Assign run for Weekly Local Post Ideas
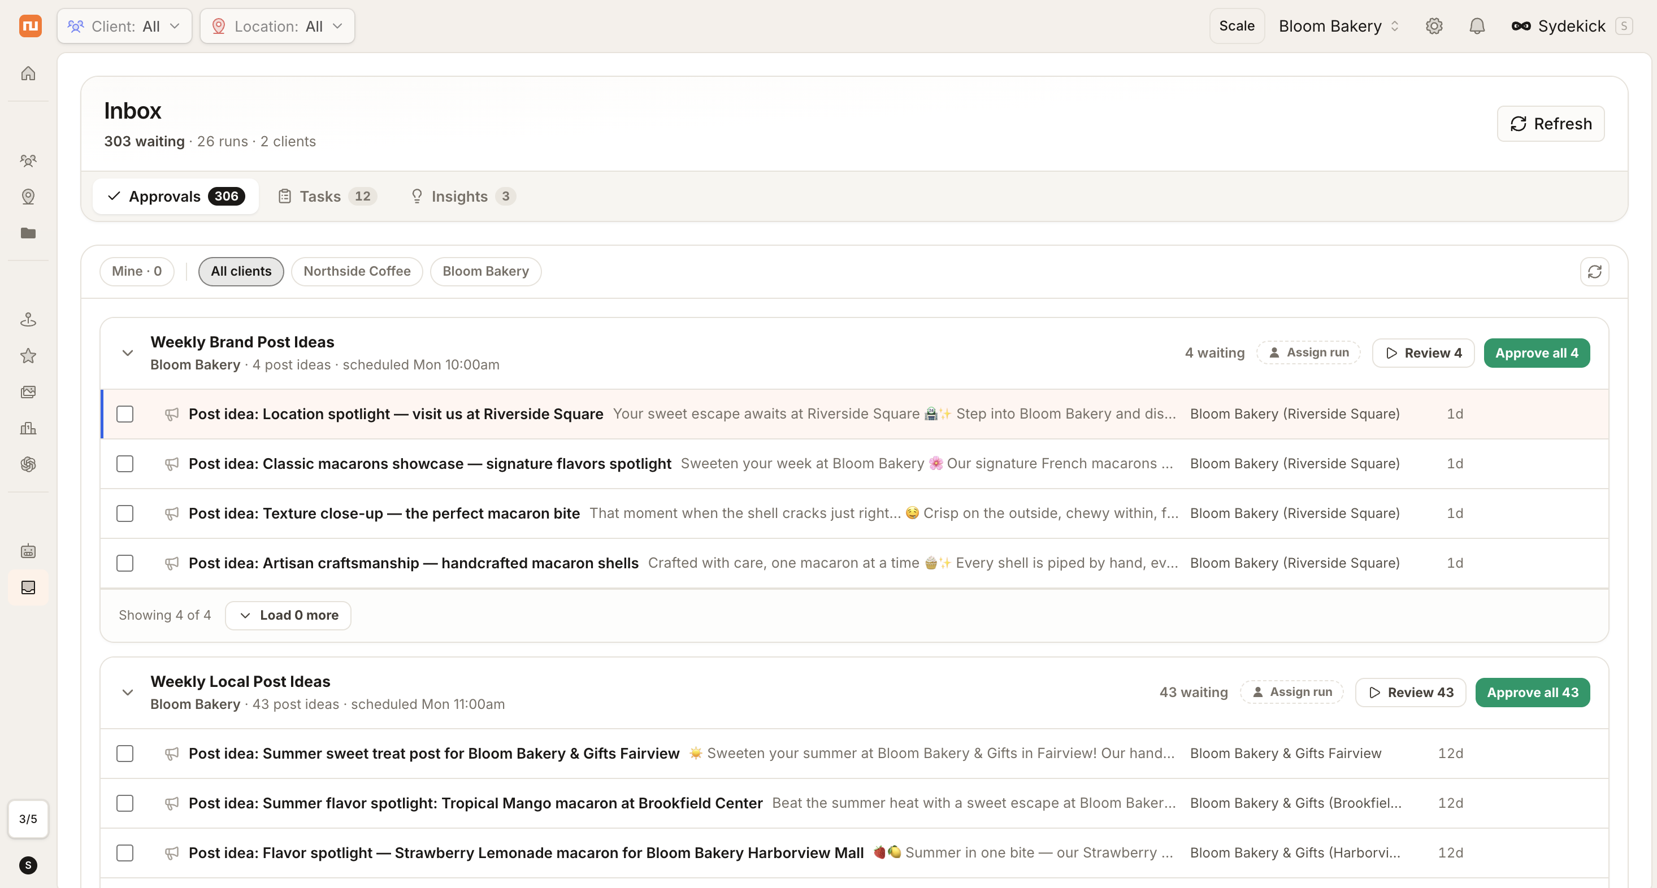Image resolution: width=1657 pixels, height=888 pixels. click(x=1292, y=692)
